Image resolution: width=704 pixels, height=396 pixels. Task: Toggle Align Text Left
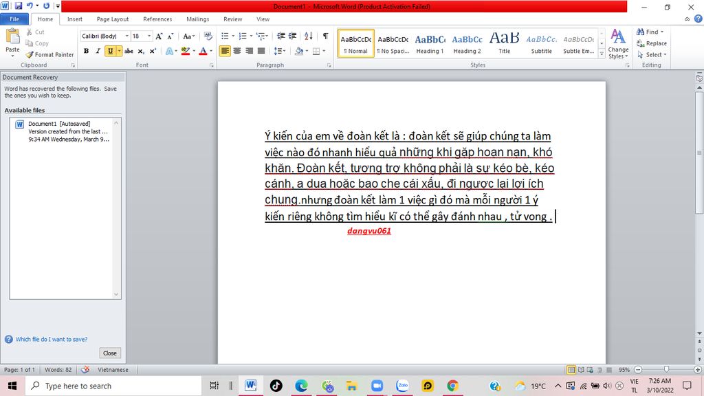pyautogui.click(x=225, y=51)
